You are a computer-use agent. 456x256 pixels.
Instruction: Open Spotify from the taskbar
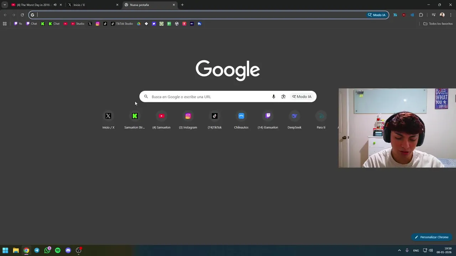[x=58, y=250]
